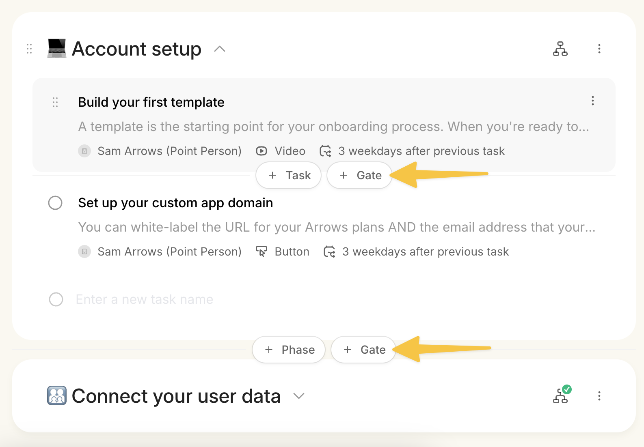Click the Build your first template drag handle
The width and height of the screenshot is (644, 447).
pos(55,102)
